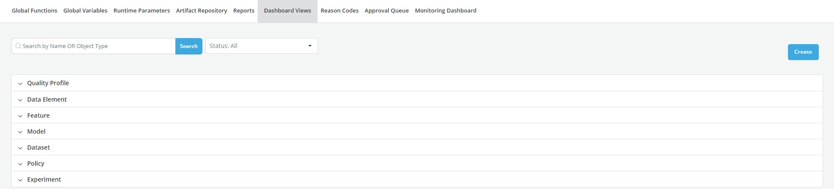Open the Global Functions tab

click(34, 11)
